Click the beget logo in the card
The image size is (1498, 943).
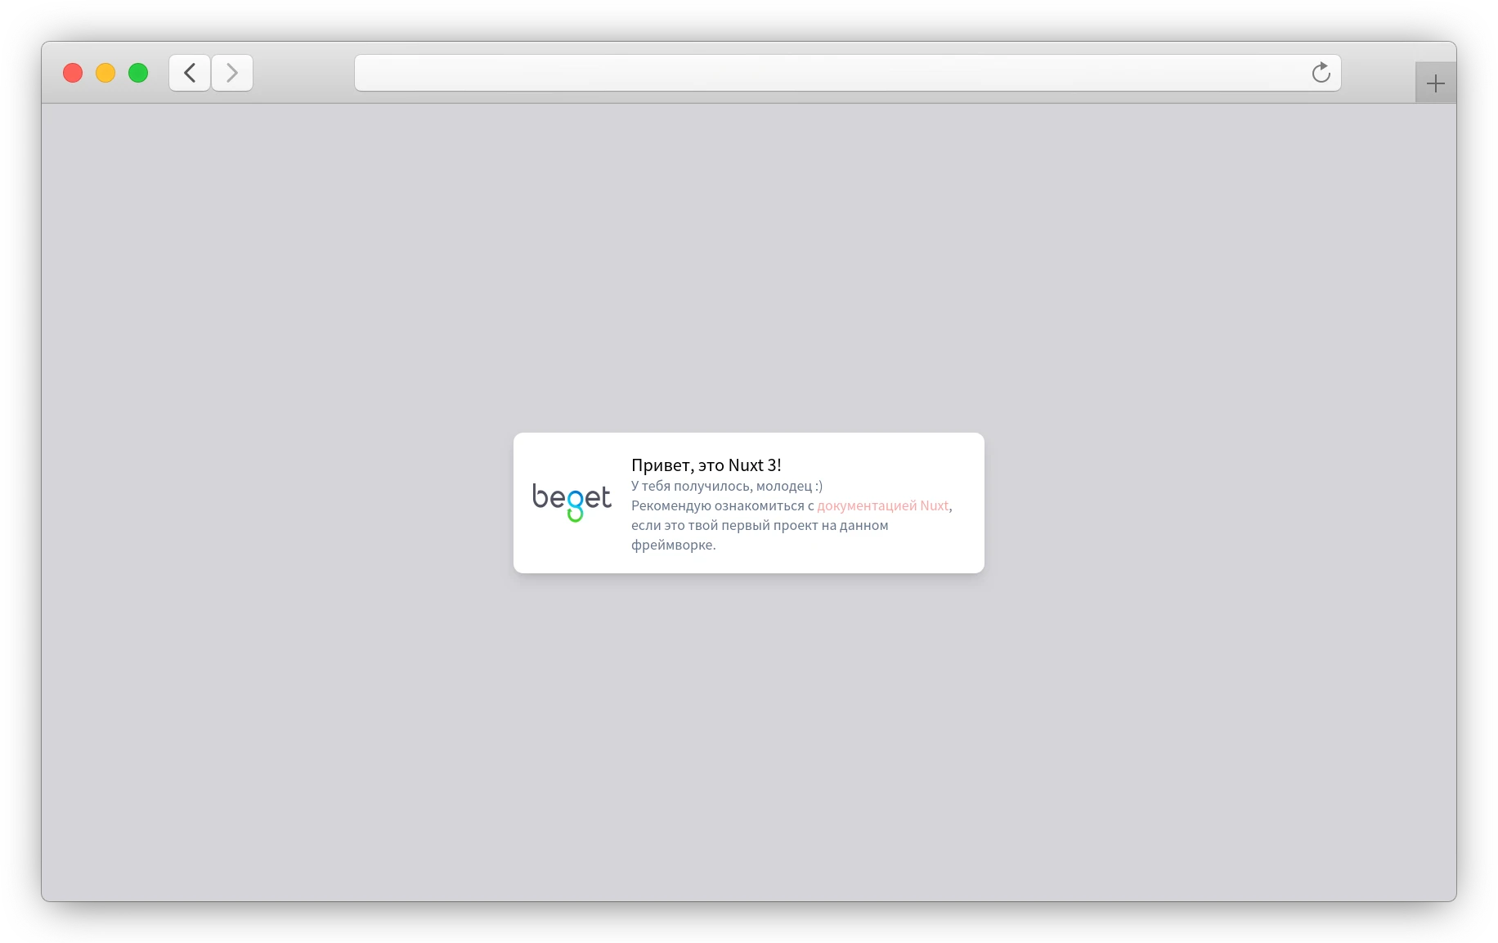click(572, 501)
